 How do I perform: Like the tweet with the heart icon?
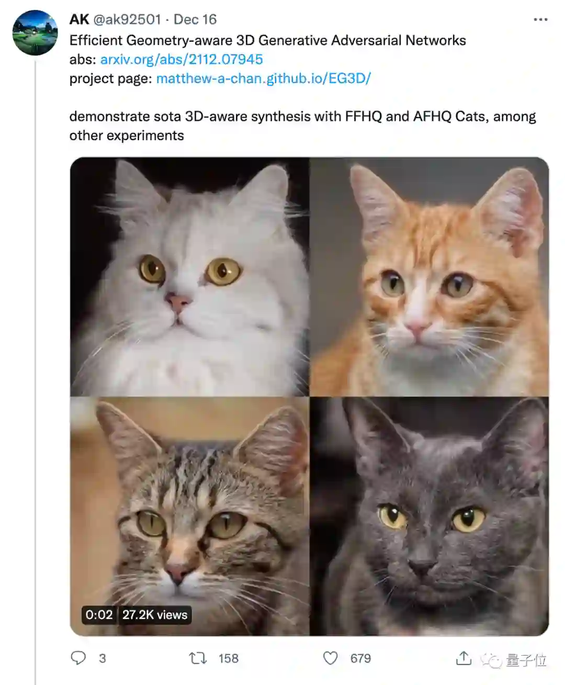click(330, 658)
